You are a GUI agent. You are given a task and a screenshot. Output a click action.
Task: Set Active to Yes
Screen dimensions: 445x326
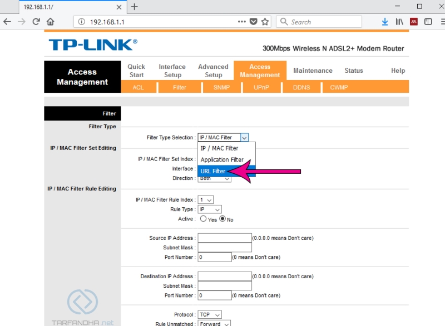203,219
